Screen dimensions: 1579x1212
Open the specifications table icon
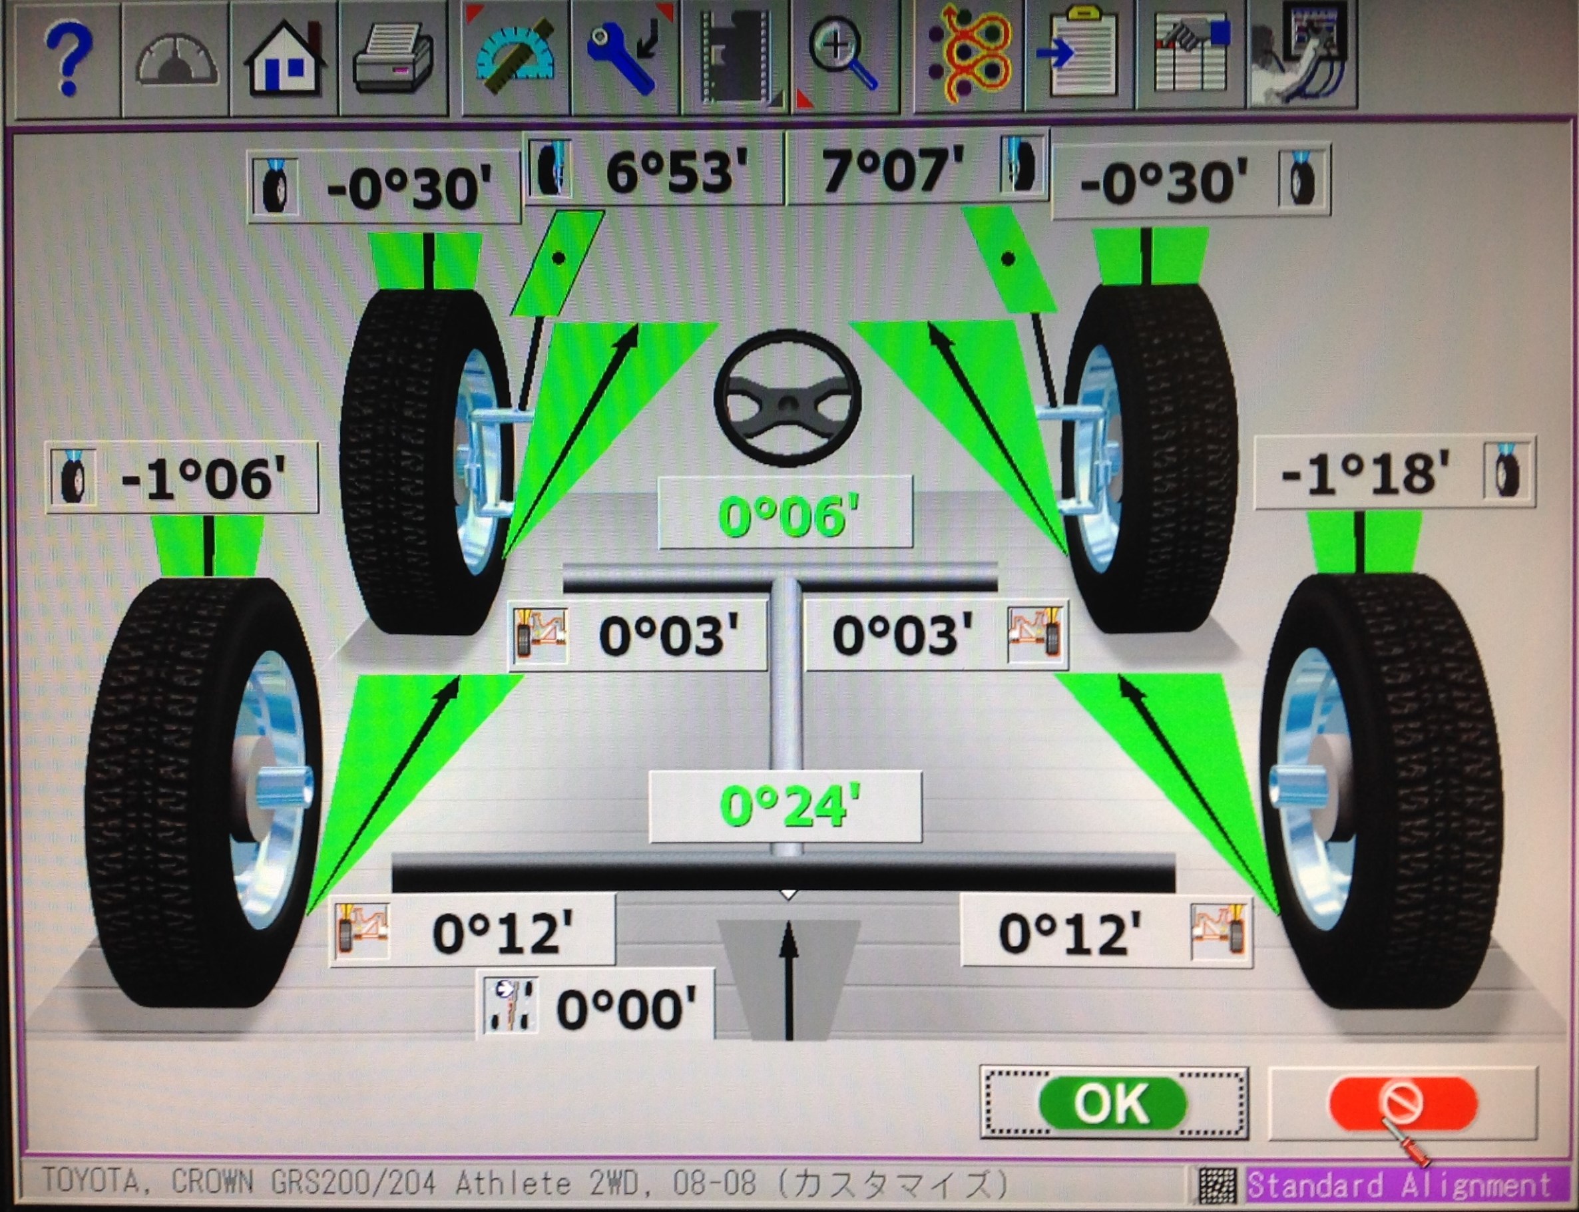coord(1191,58)
